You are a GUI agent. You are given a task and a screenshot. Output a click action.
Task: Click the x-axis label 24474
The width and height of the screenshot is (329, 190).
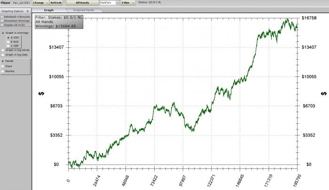pos(96,180)
